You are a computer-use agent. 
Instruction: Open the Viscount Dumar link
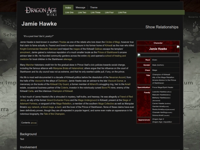[116, 81]
